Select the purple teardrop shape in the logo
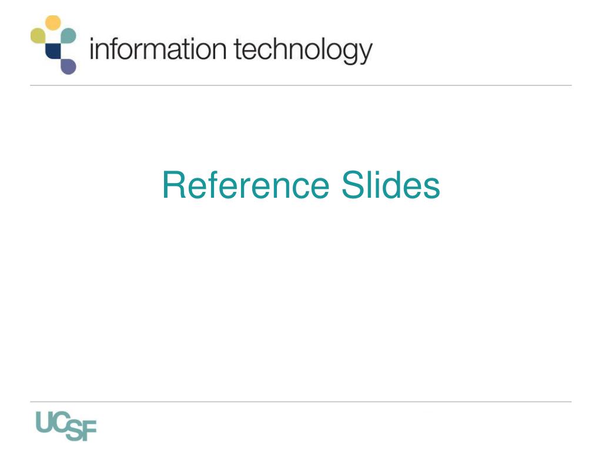The width and height of the screenshot is (602, 452). point(68,66)
